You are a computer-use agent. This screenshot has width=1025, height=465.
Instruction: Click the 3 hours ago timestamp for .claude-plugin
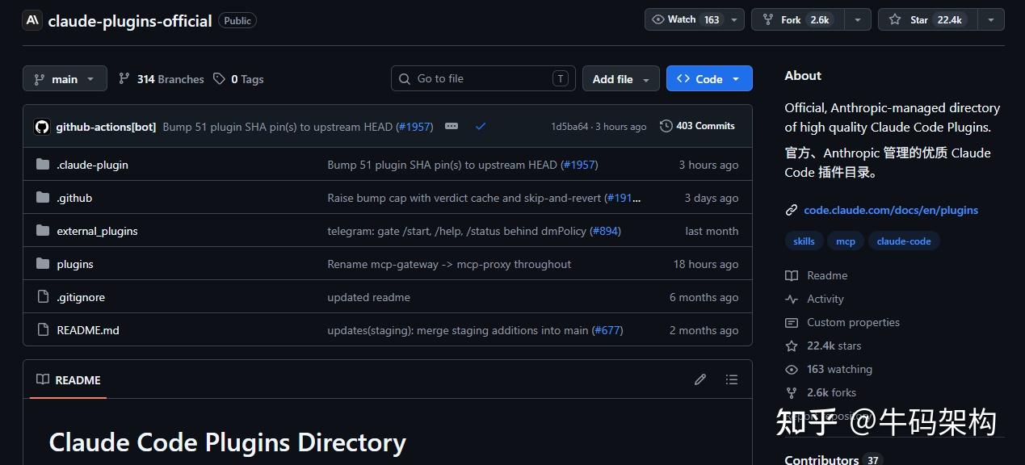pos(708,165)
